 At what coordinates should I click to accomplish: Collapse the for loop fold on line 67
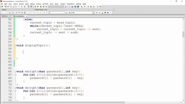click(15, 75)
